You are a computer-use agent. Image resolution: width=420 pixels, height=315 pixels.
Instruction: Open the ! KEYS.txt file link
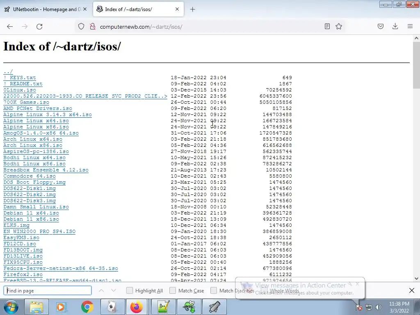pyautogui.click(x=20, y=78)
